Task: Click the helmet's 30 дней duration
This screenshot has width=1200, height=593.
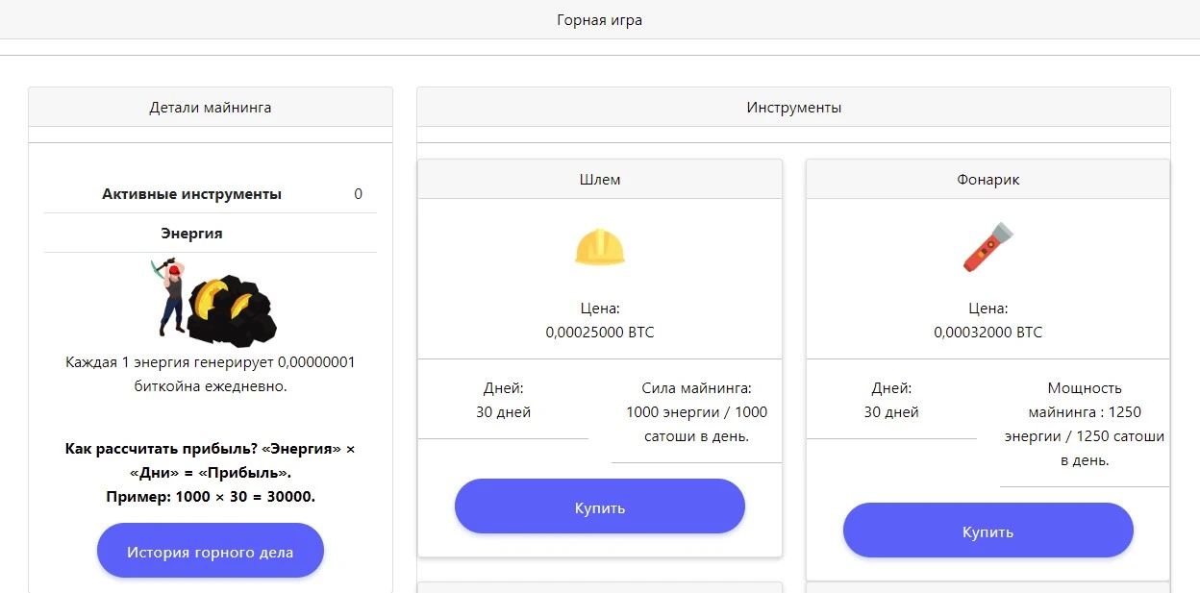Action: [504, 412]
